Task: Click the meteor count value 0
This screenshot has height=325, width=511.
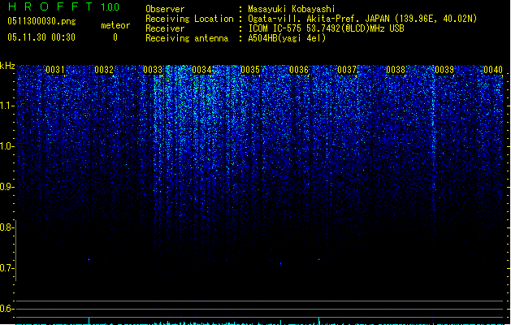Action: tap(115, 37)
